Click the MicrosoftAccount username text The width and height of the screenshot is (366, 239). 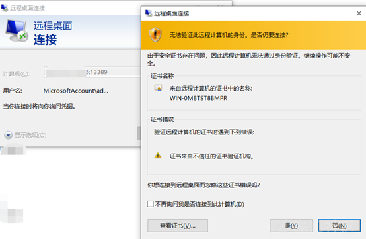[x=75, y=91]
